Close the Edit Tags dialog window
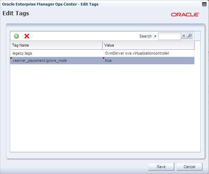The width and height of the screenshot is (209, 174). (x=204, y=4)
